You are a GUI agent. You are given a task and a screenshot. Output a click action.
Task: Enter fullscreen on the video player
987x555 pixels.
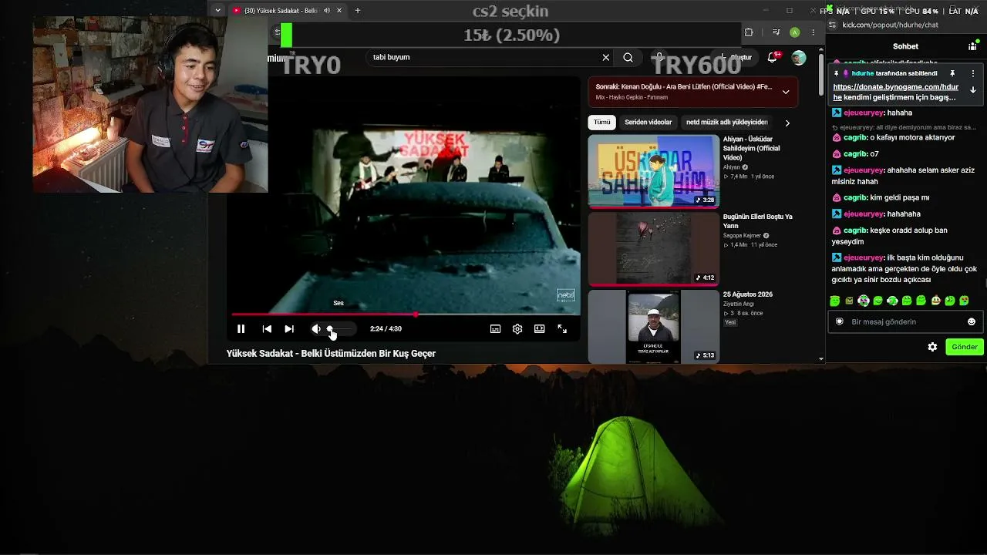click(x=562, y=329)
